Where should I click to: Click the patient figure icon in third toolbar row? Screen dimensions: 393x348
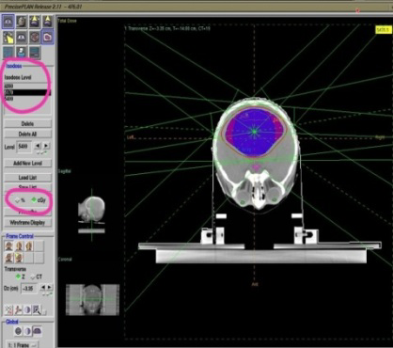click(22, 53)
